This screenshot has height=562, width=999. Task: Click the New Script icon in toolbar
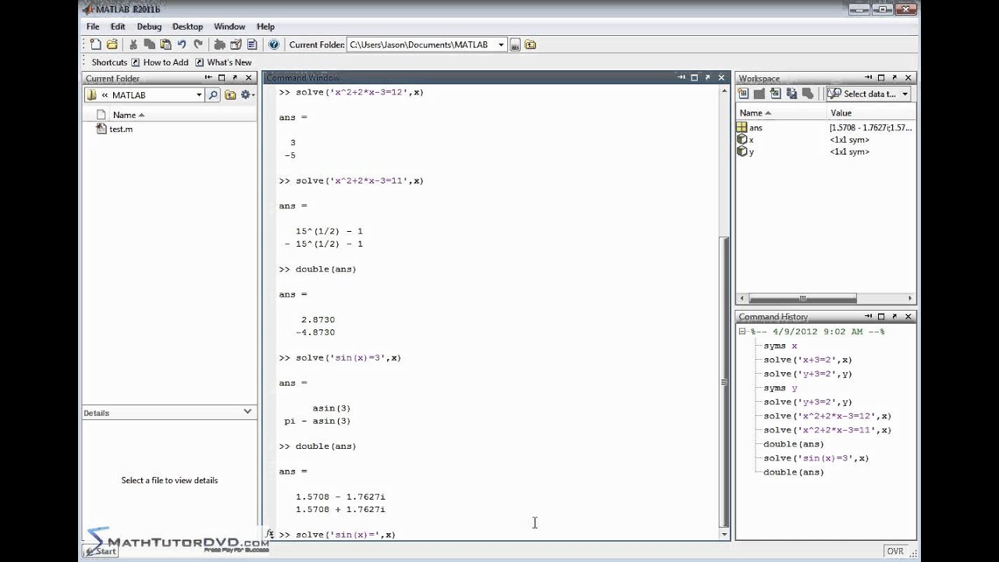click(x=95, y=44)
